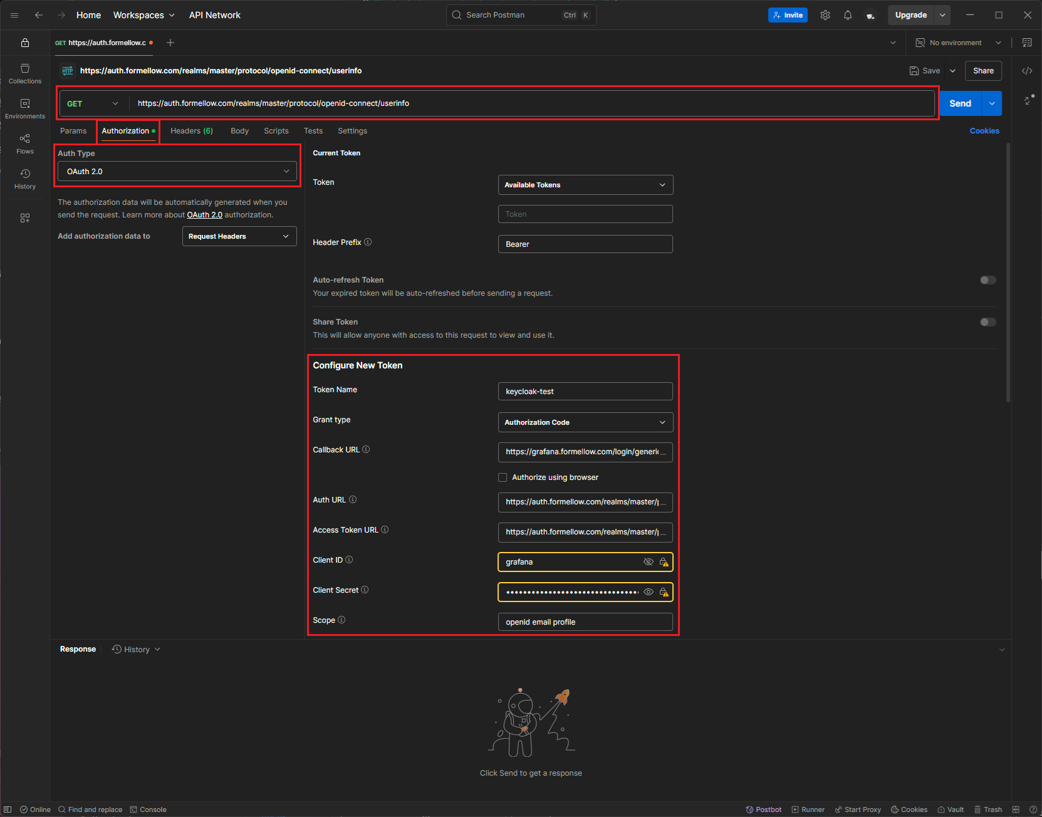Open Grant type Authorization Code dropdown

tap(585, 422)
